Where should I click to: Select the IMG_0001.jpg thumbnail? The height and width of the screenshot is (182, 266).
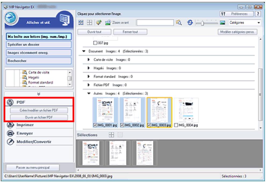pyautogui.click(x=105, y=110)
